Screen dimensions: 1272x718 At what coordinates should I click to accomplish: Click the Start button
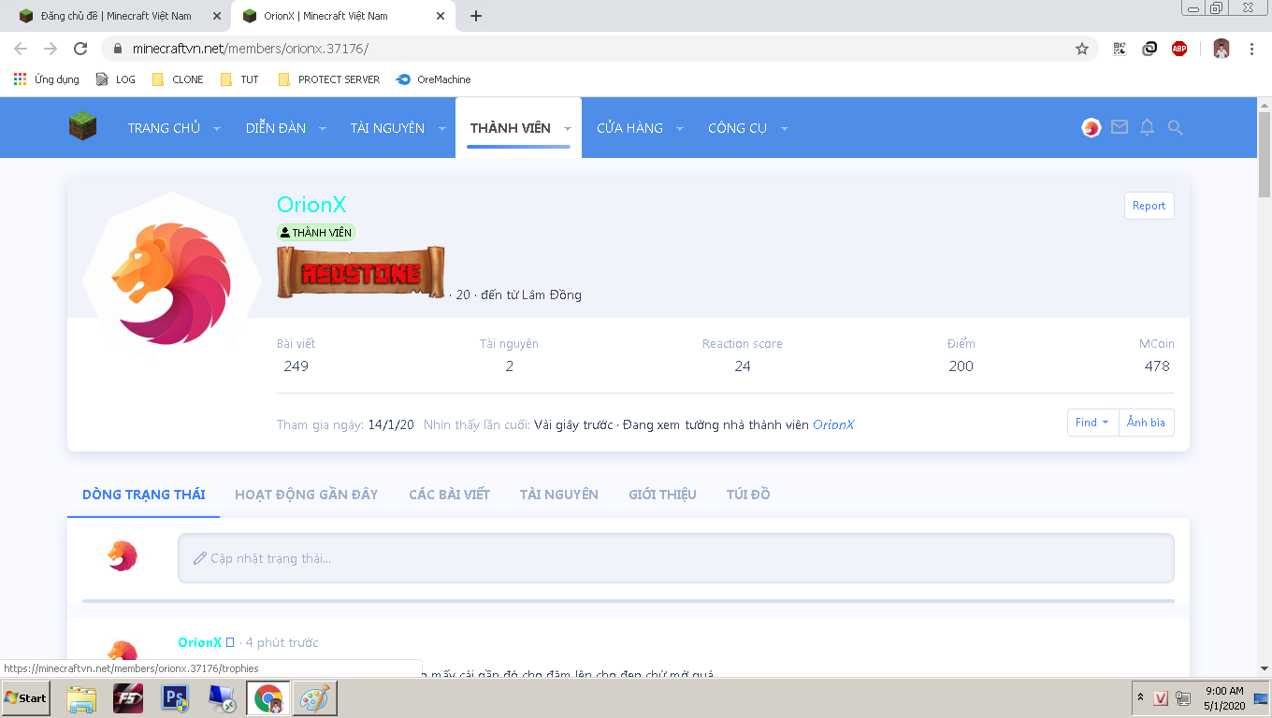coord(26,698)
